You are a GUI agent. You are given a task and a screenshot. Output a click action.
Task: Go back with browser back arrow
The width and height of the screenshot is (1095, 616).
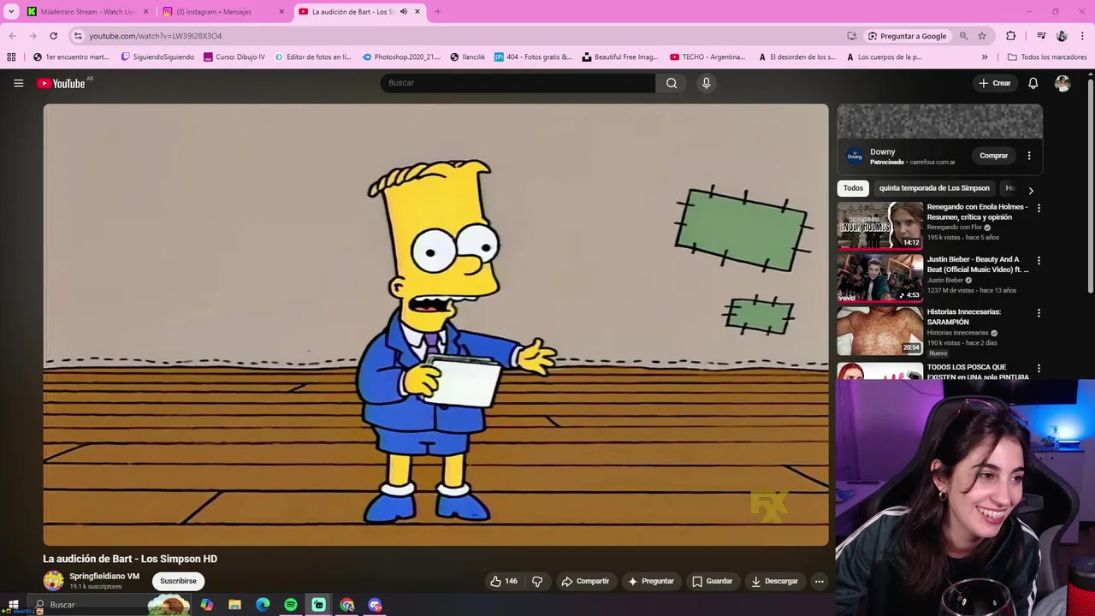pos(12,36)
